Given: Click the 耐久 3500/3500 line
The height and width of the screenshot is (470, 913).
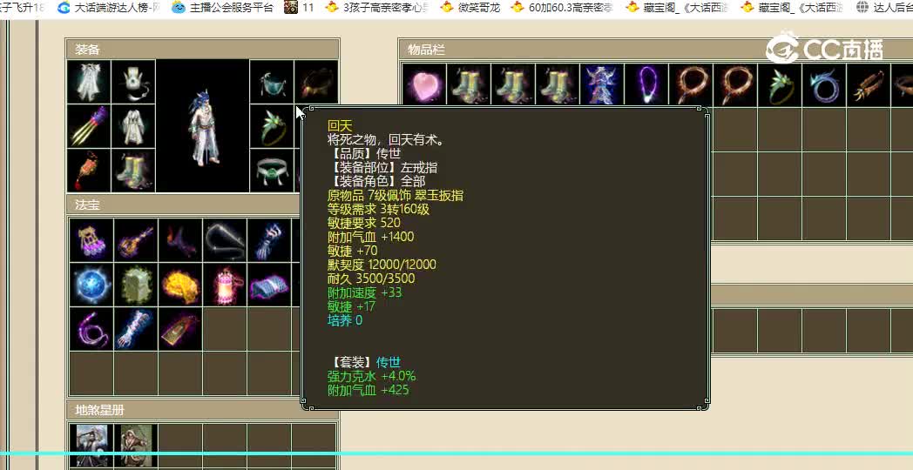Looking at the screenshot, I should 371,279.
